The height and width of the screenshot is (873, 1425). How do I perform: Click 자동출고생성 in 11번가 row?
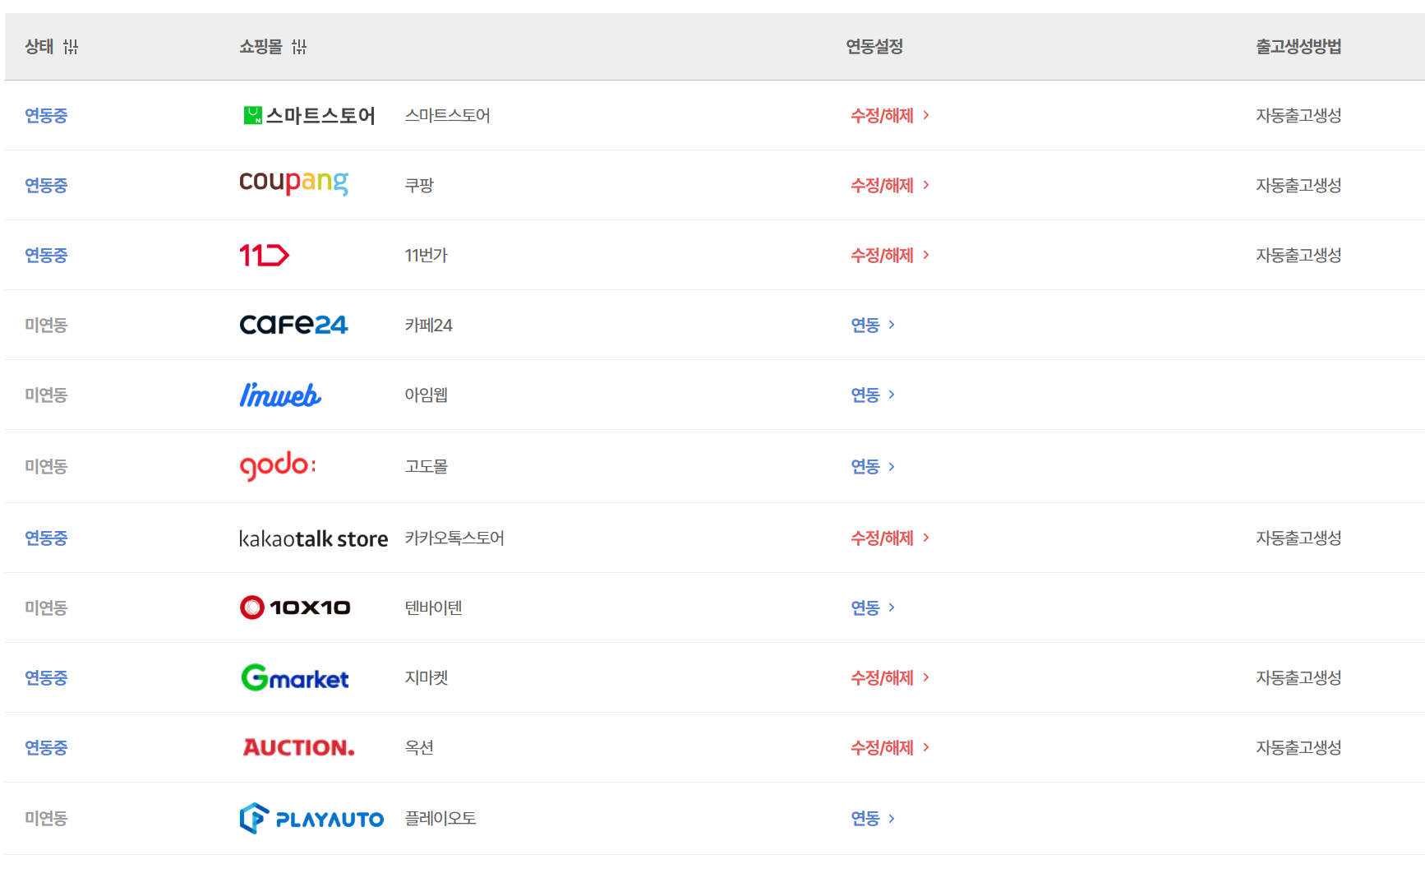[x=1298, y=256]
